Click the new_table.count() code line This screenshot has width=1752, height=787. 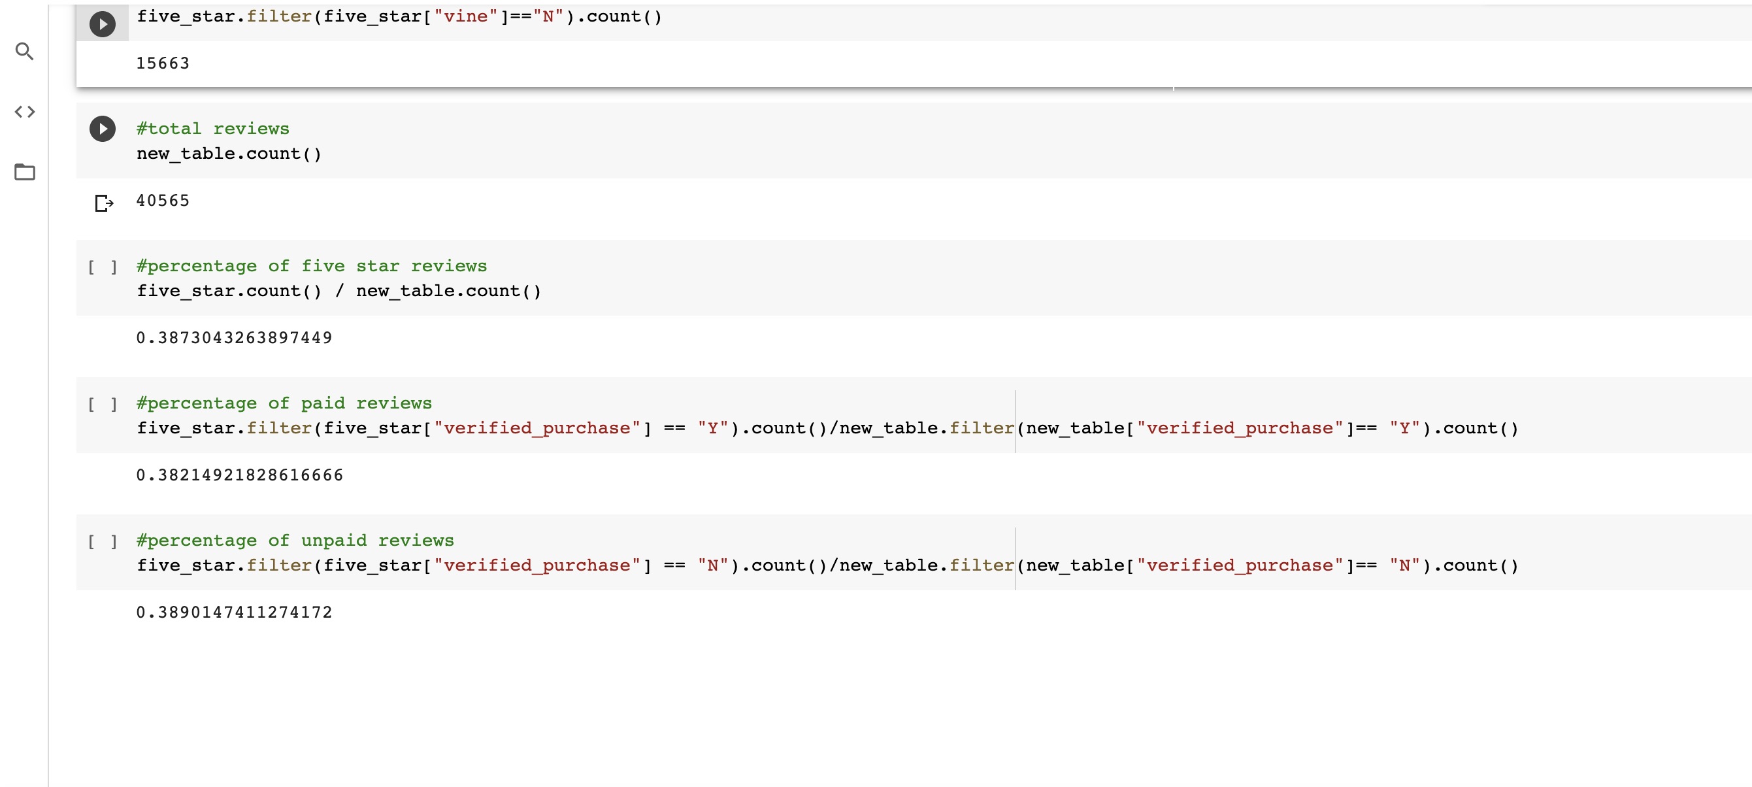229,154
